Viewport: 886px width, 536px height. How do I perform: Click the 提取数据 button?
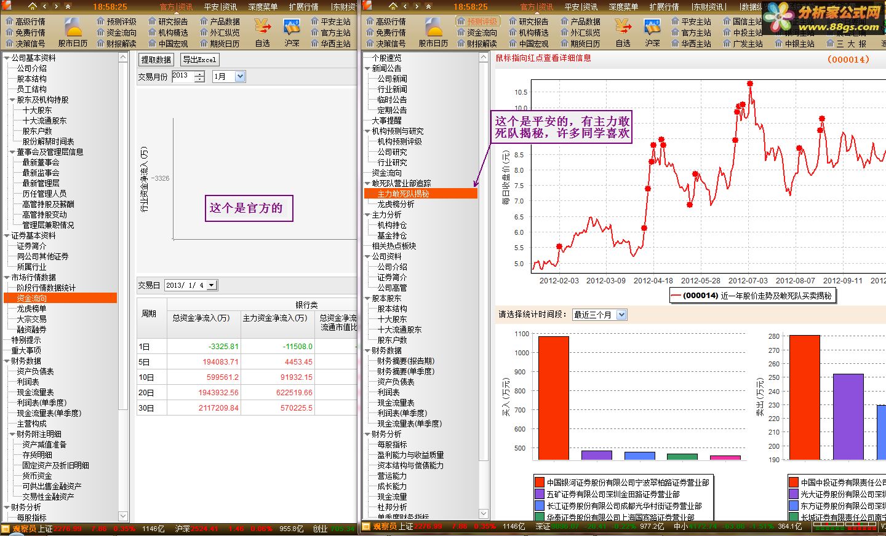[x=156, y=60]
